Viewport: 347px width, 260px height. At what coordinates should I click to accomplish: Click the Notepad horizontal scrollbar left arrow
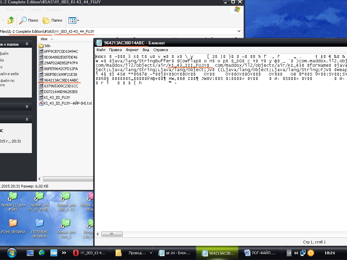click(x=98, y=234)
